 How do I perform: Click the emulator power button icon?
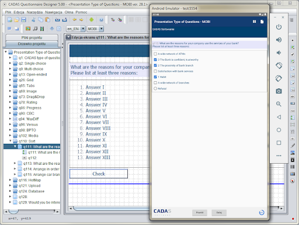[x=279, y=27]
